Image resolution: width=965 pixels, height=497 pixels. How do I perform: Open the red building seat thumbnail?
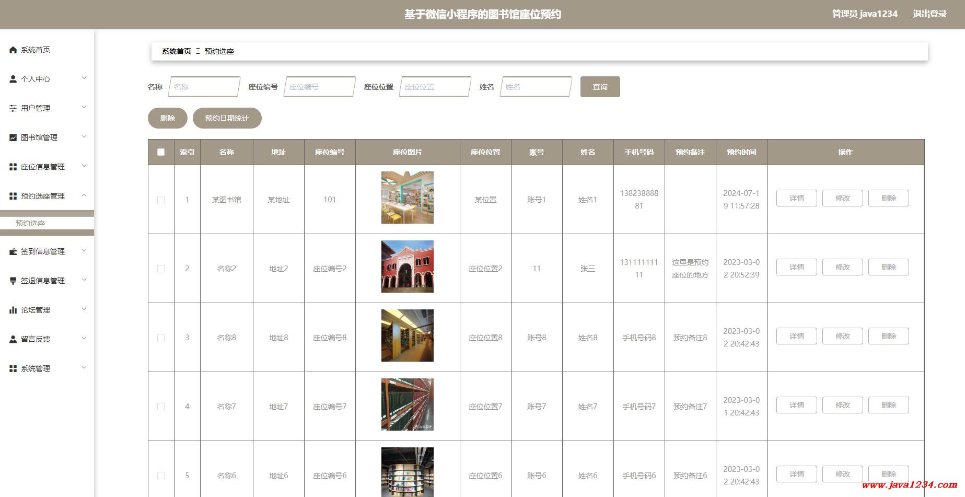408,267
